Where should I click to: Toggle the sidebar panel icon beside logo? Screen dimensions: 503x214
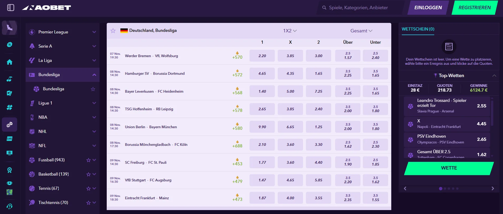[x=11, y=8]
